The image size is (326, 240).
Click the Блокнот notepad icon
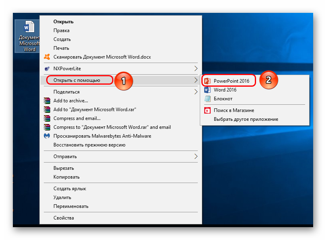pos(207,99)
